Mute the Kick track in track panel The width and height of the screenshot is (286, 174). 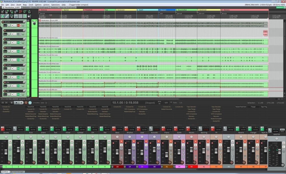(12, 42)
